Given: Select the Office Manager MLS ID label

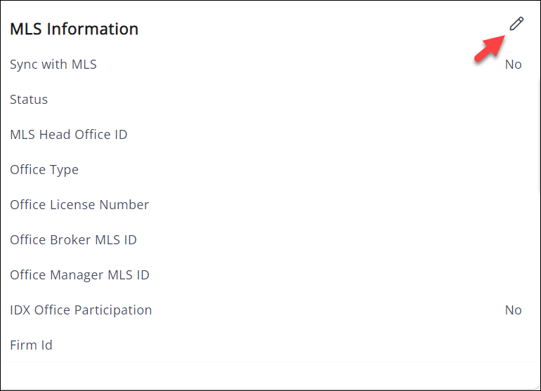Looking at the screenshot, I should pos(79,275).
